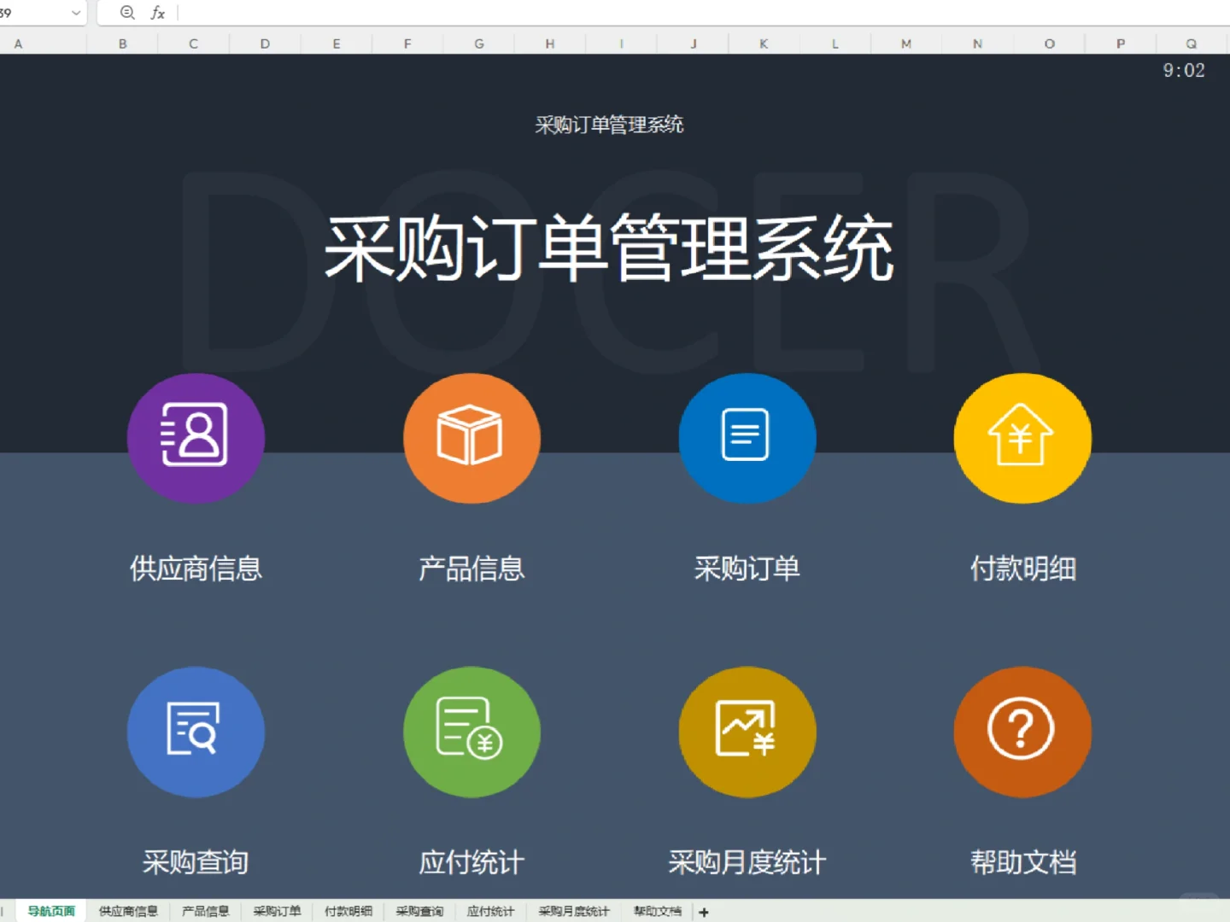Open the Name Box dropdown arrow
The image size is (1230, 922).
(x=75, y=13)
